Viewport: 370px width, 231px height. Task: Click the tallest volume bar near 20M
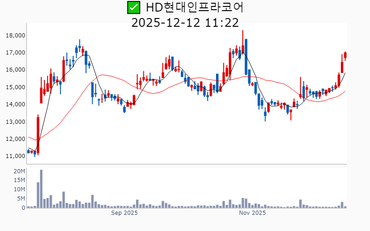coord(41,188)
